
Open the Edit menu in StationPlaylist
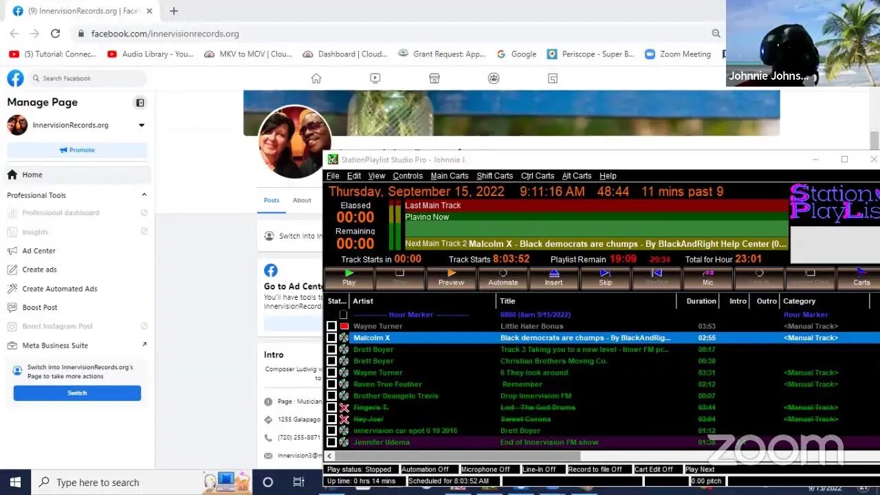coord(354,176)
